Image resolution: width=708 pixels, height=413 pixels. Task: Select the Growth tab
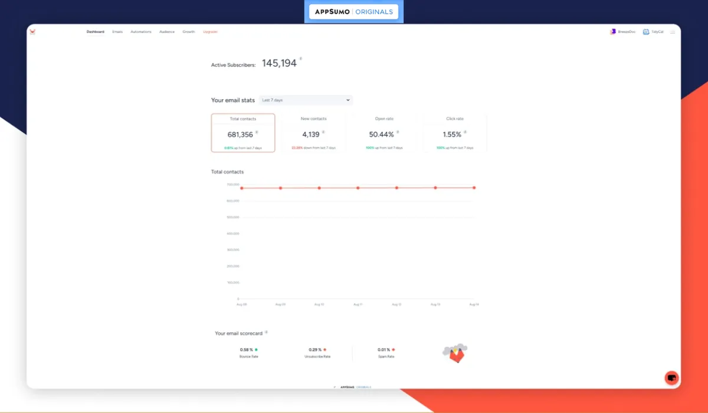click(189, 32)
